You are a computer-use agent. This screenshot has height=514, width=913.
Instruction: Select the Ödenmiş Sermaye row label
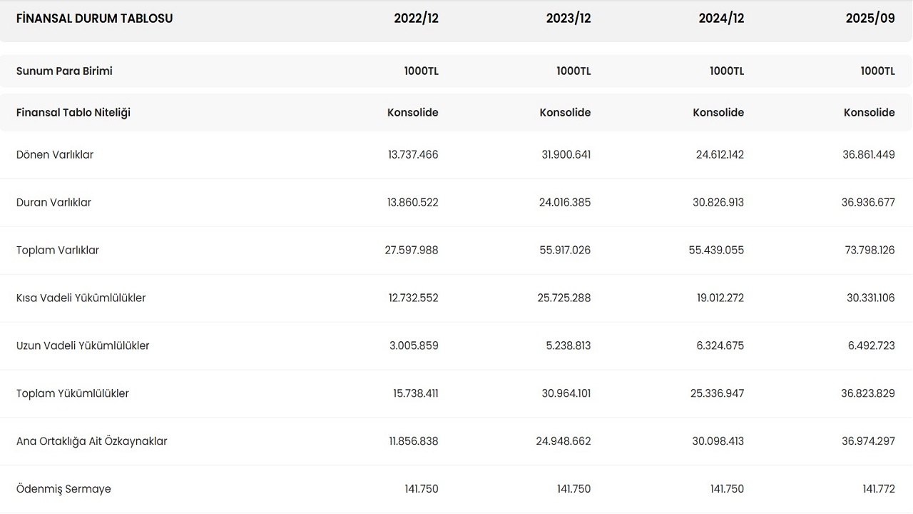tap(63, 490)
